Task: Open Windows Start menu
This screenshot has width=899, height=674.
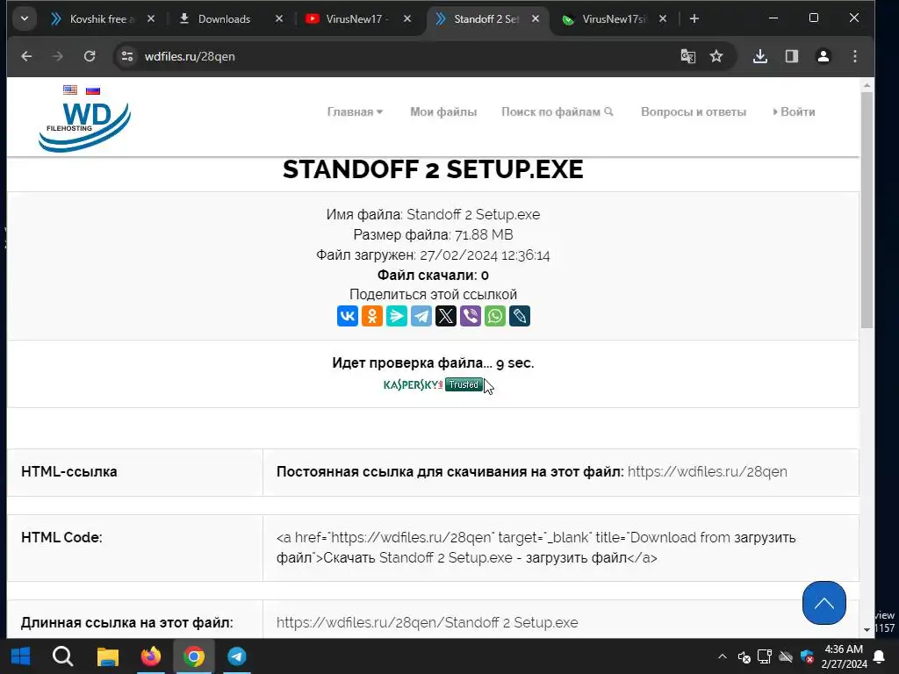Action: tap(21, 656)
